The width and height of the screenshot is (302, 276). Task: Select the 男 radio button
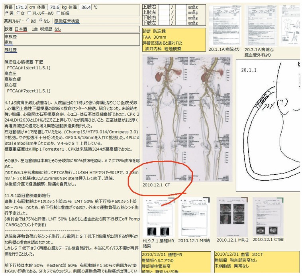[7, 14]
